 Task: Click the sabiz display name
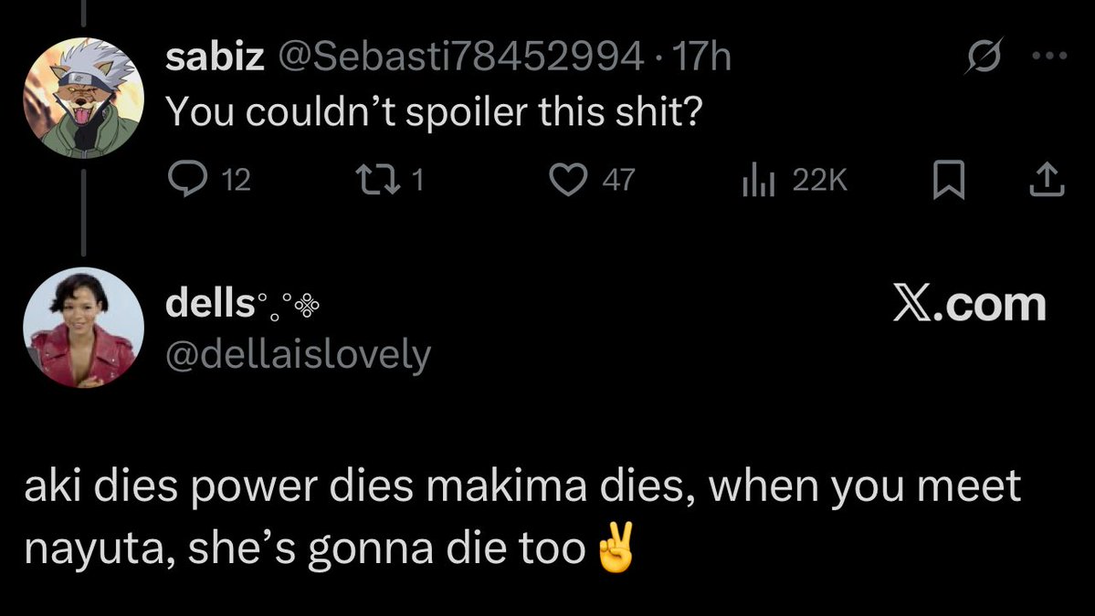coord(215,59)
